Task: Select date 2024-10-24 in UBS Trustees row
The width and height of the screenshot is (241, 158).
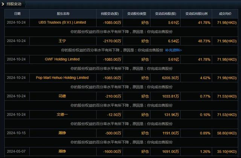Action: (x=16, y=23)
